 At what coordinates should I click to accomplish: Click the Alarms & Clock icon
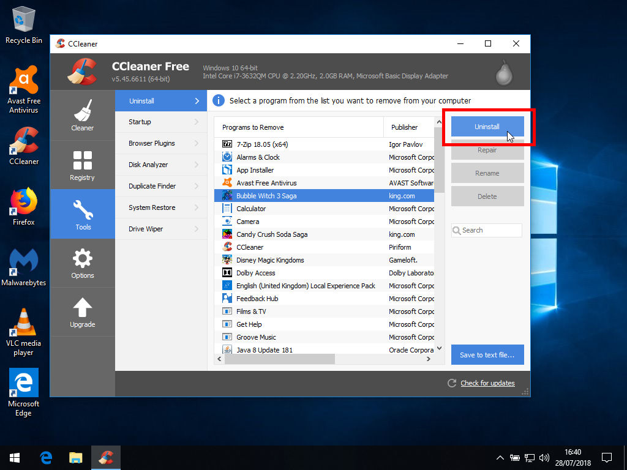point(227,157)
